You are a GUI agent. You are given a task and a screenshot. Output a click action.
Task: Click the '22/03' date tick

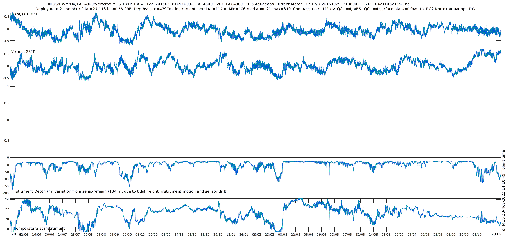tap(296, 235)
